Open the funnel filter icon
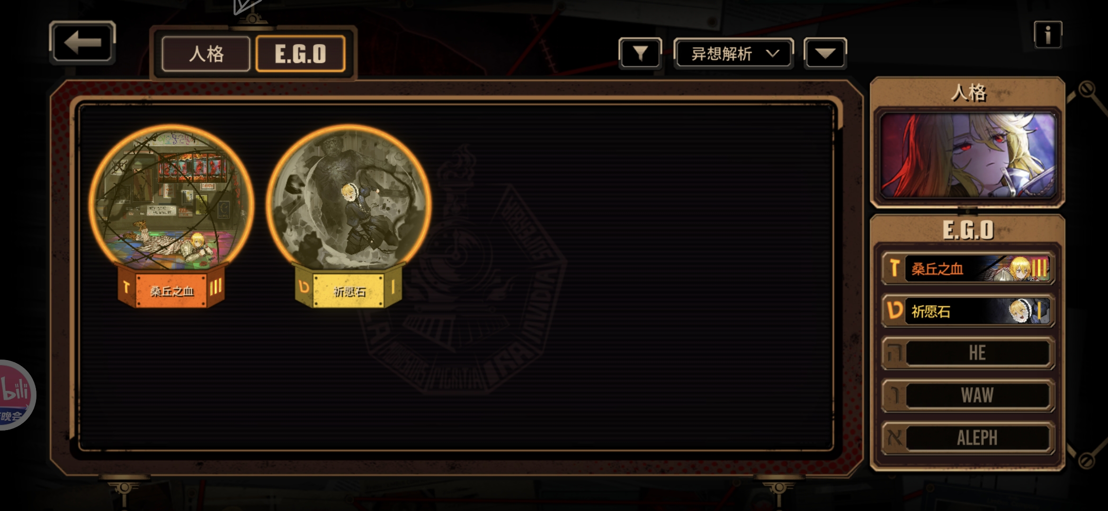 pos(640,53)
